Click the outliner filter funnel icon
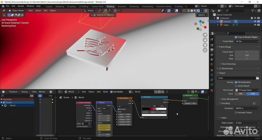The height and width of the screenshot is (140, 262). click(253, 11)
